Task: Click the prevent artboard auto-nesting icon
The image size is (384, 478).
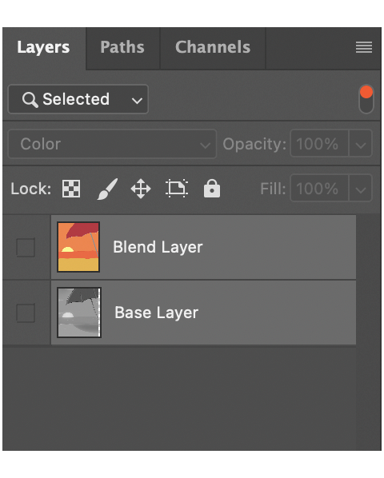Action: pos(177,189)
